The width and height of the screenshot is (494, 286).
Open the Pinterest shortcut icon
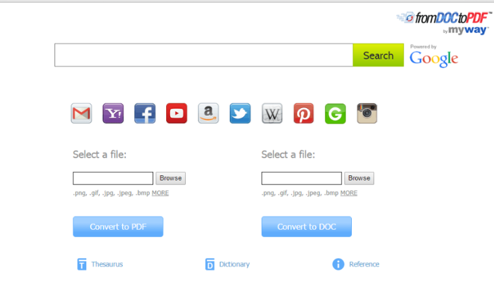(x=303, y=113)
